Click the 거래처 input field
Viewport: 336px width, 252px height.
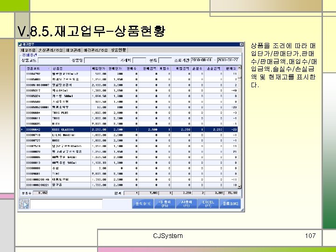tap(139, 60)
